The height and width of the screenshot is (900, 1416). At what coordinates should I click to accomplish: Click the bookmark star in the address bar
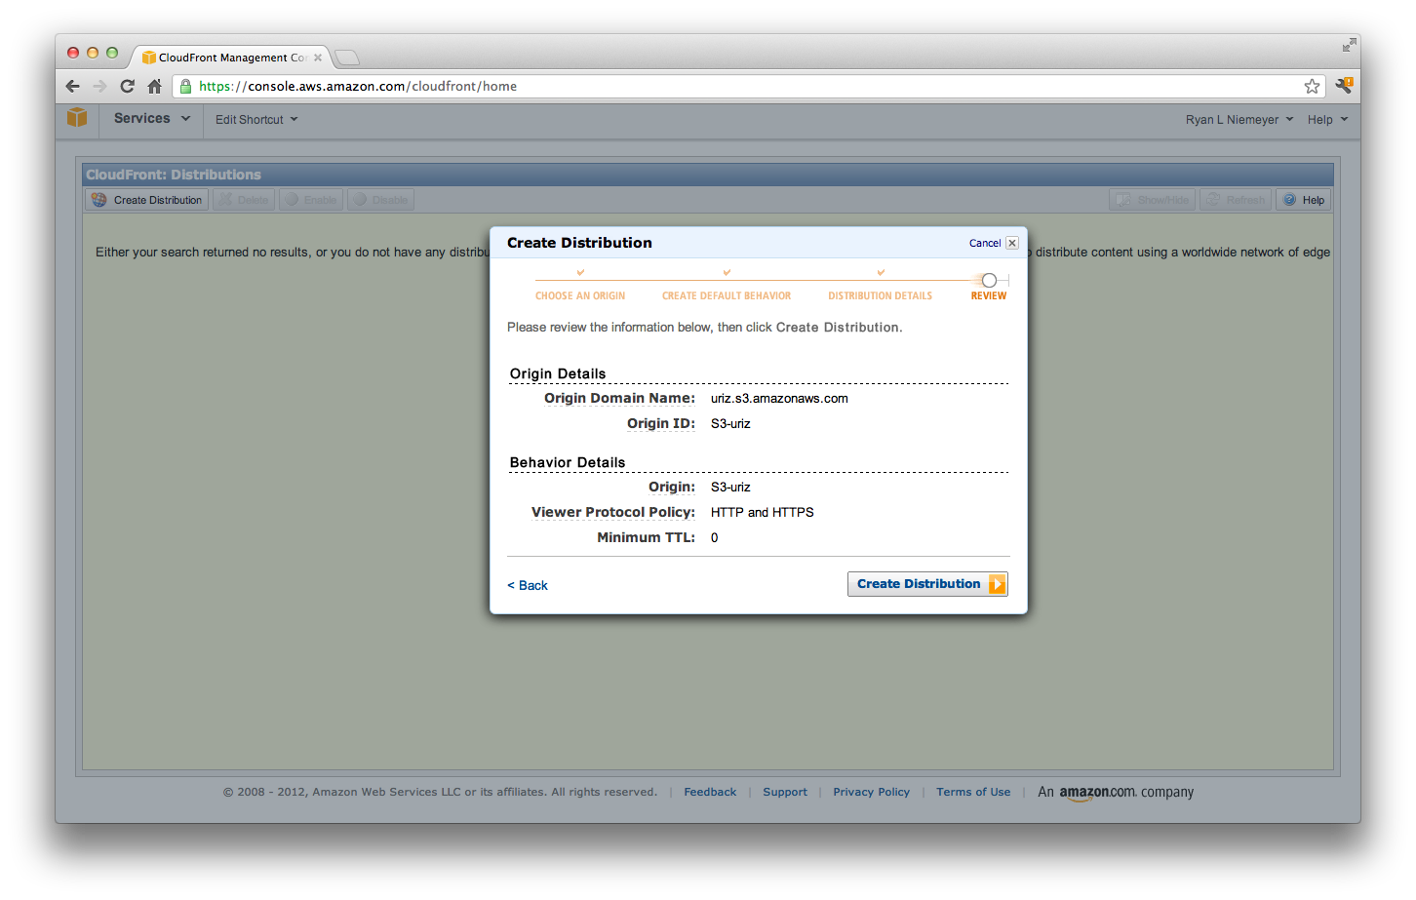click(x=1312, y=86)
